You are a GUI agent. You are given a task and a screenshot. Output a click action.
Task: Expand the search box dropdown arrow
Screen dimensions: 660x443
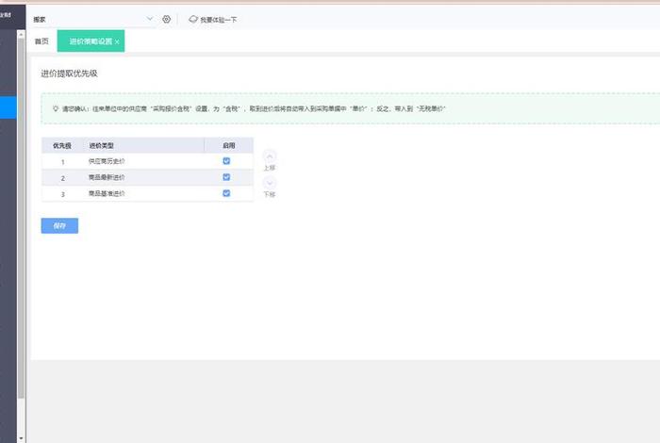coord(151,19)
